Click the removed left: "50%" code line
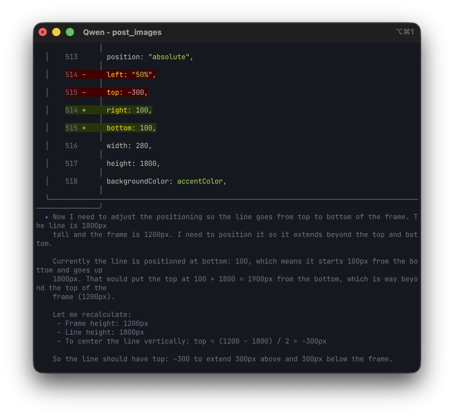 point(131,75)
